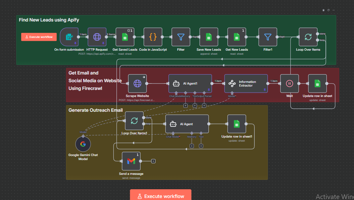354x200 pixels.
Task: Click the 1 item label after Information Extractor
Action: (x=274, y=81)
